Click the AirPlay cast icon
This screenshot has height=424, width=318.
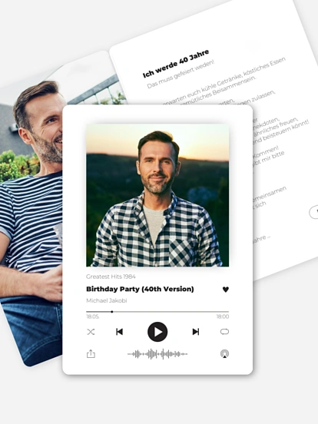pyautogui.click(x=224, y=353)
